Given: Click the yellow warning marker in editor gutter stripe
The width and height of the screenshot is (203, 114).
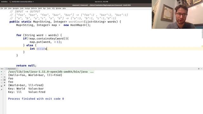Looking at the screenshot, I should pyautogui.click(x=202, y=46).
